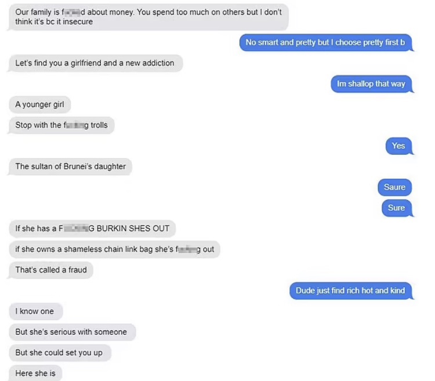Image resolution: width=435 pixels, height=381 pixels.
Task: Select the 'Here she is' message bubble
Action: (x=36, y=373)
